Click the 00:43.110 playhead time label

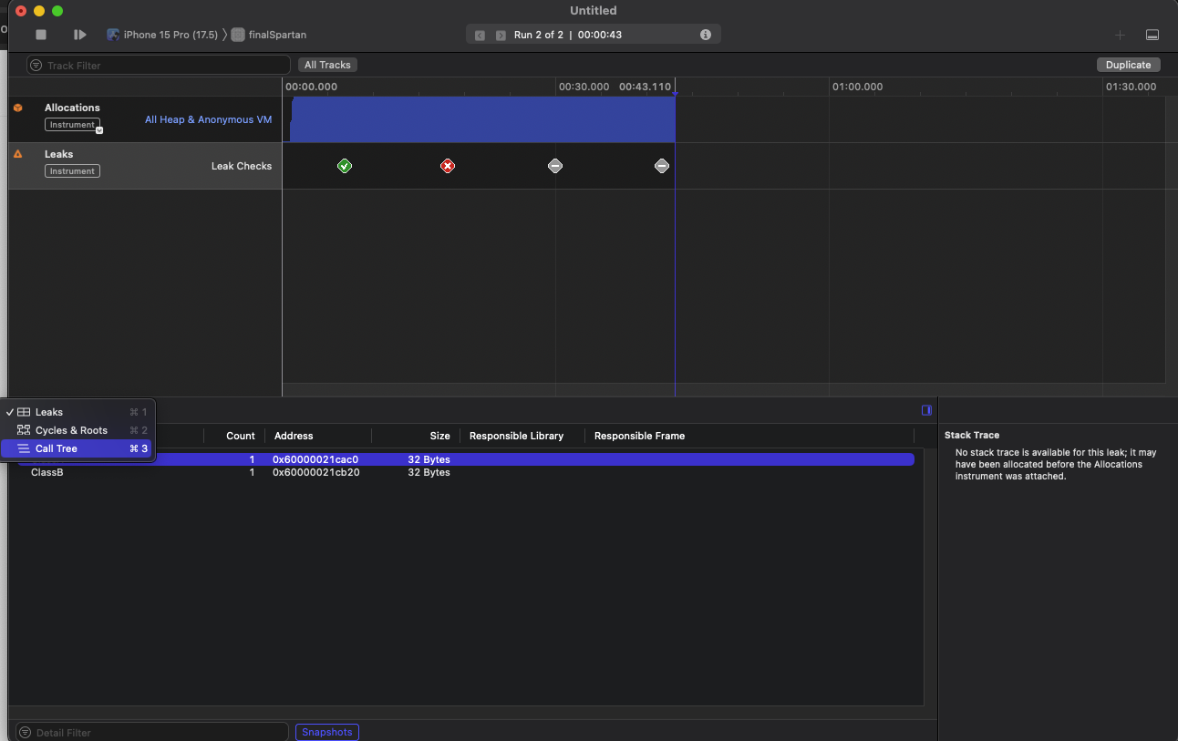coord(645,87)
